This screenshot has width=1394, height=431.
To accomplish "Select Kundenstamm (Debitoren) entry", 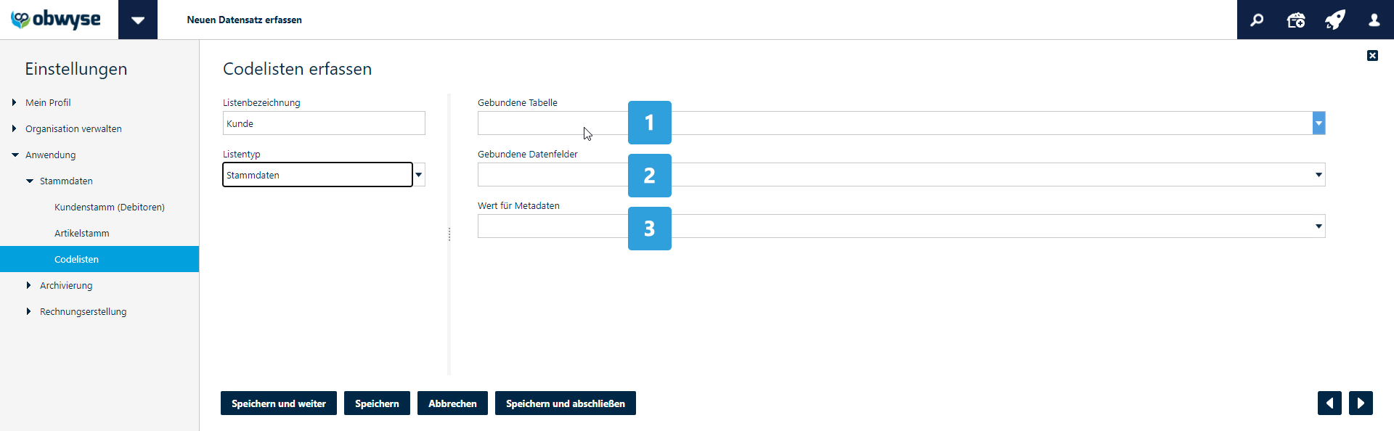I will point(110,207).
